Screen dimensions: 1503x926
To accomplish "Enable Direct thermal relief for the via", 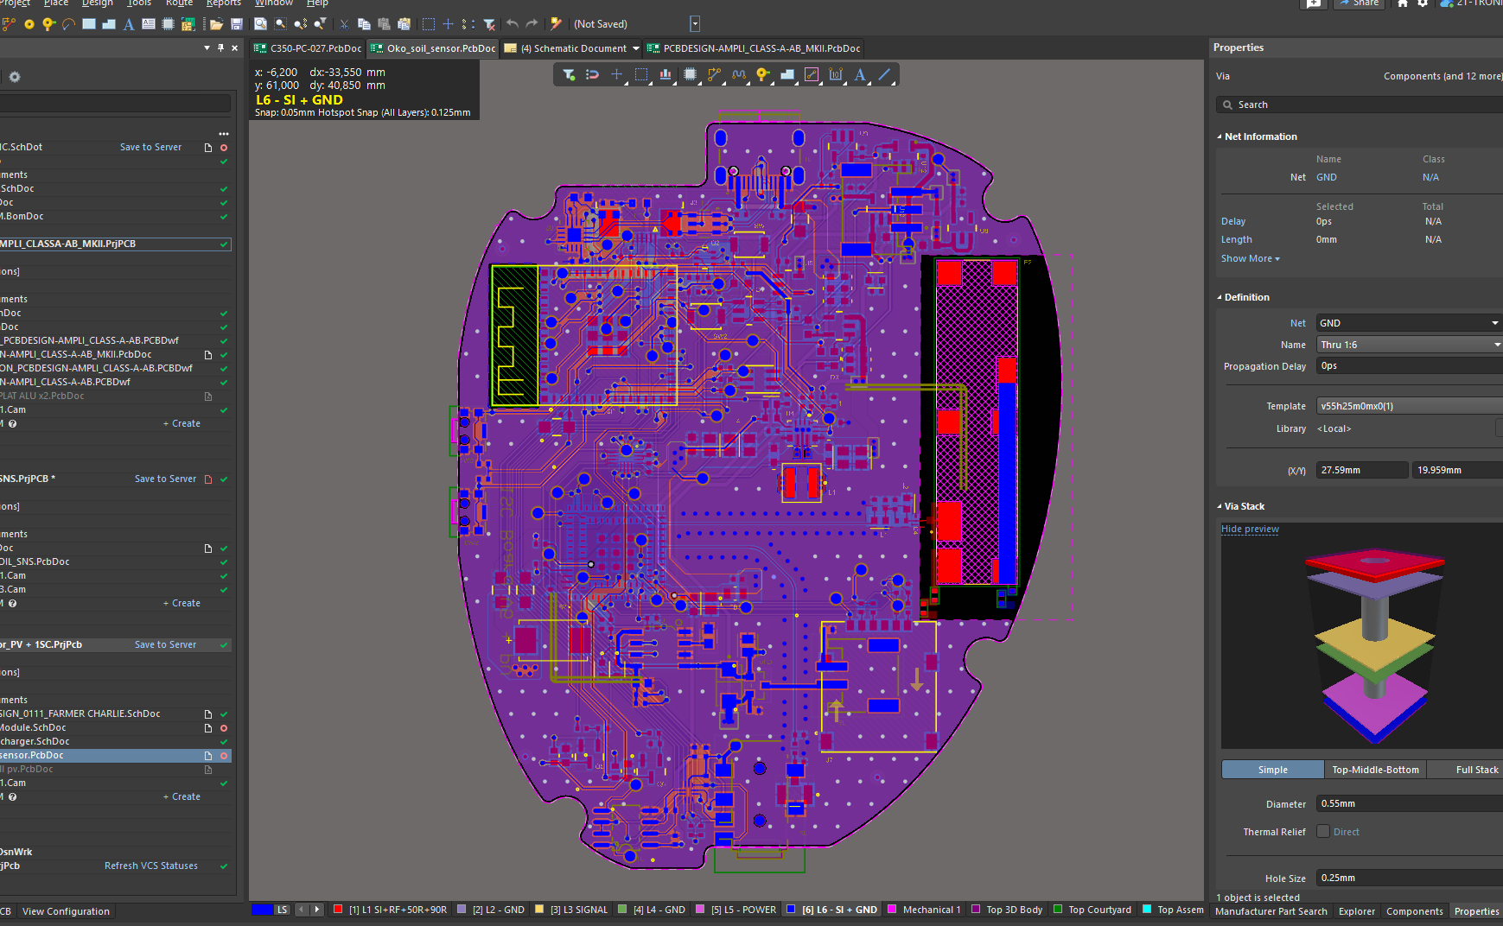I will point(1322,831).
